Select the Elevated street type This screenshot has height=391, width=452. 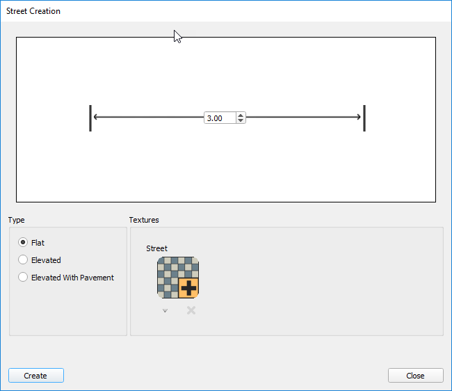click(x=24, y=260)
